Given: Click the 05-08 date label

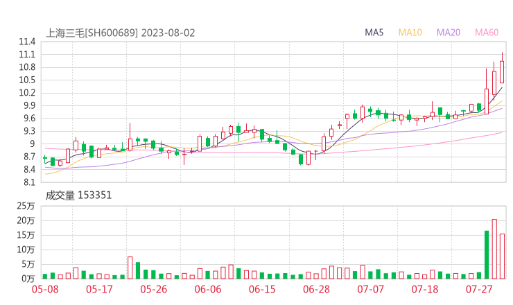Looking at the screenshot, I should pos(45,289).
